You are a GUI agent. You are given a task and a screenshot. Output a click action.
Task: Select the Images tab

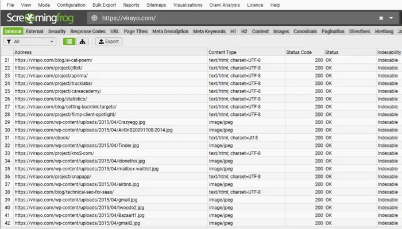click(281, 31)
